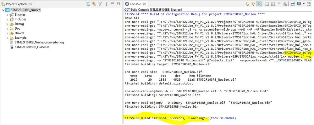Click the Doc folder icon

[x=12, y=29]
